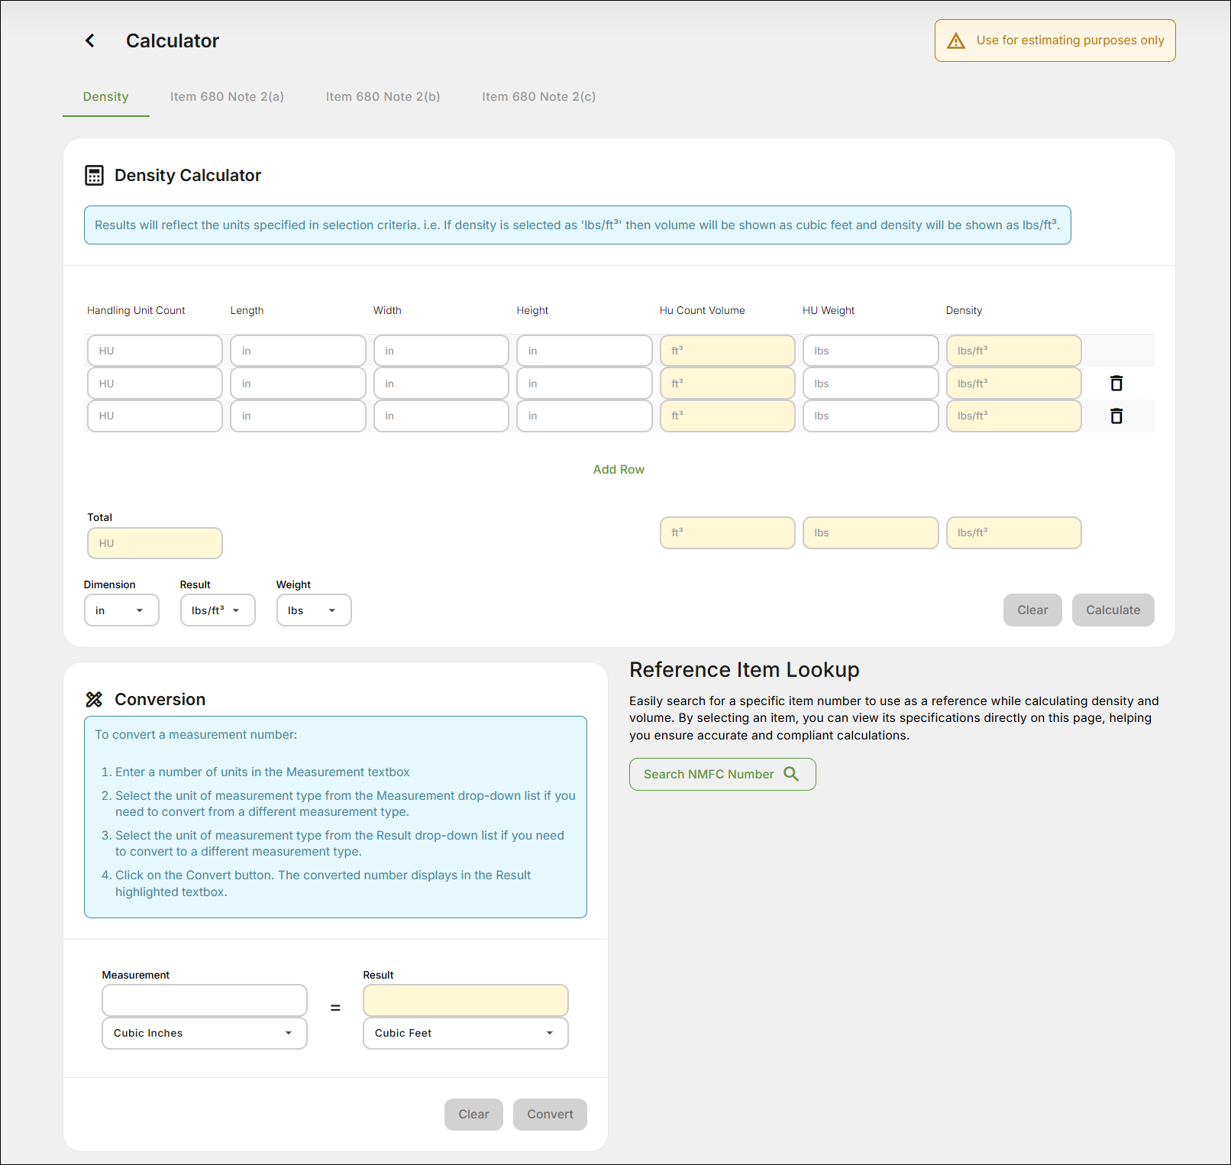
Task: Open the Item 680 Note 2(b) tab
Action: (x=383, y=97)
